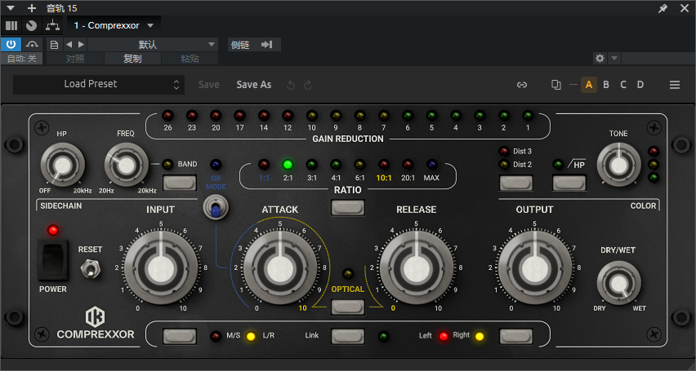Open the gear settings icon
This screenshot has height=371, width=696.
(600, 58)
